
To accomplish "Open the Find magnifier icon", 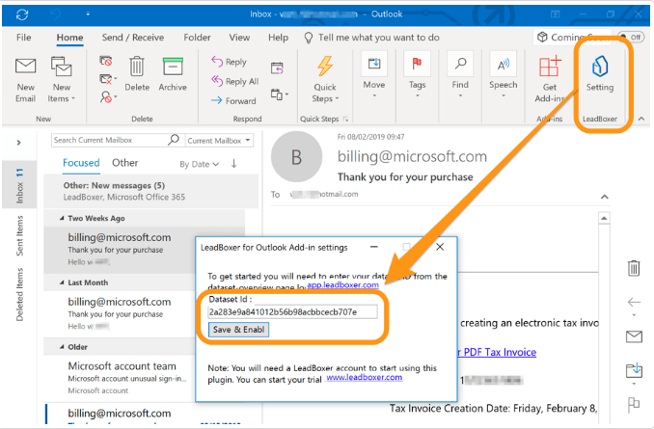I will click(460, 64).
